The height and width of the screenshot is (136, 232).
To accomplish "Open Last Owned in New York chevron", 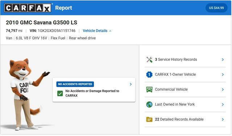I will pyautogui.click(x=223, y=104).
